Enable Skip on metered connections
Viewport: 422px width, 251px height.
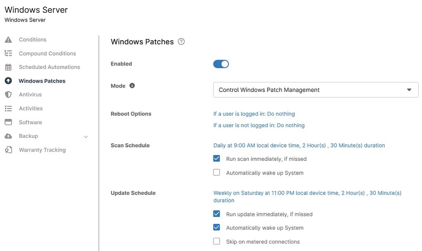click(x=216, y=242)
